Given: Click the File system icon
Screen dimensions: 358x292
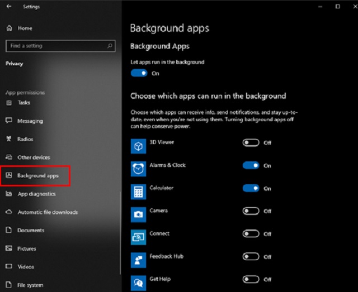Looking at the screenshot, I should 8,285.
